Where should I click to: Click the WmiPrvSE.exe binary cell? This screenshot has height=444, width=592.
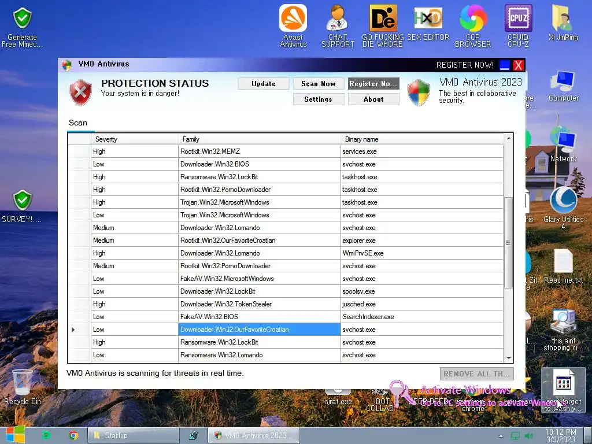pyautogui.click(x=421, y=253)
